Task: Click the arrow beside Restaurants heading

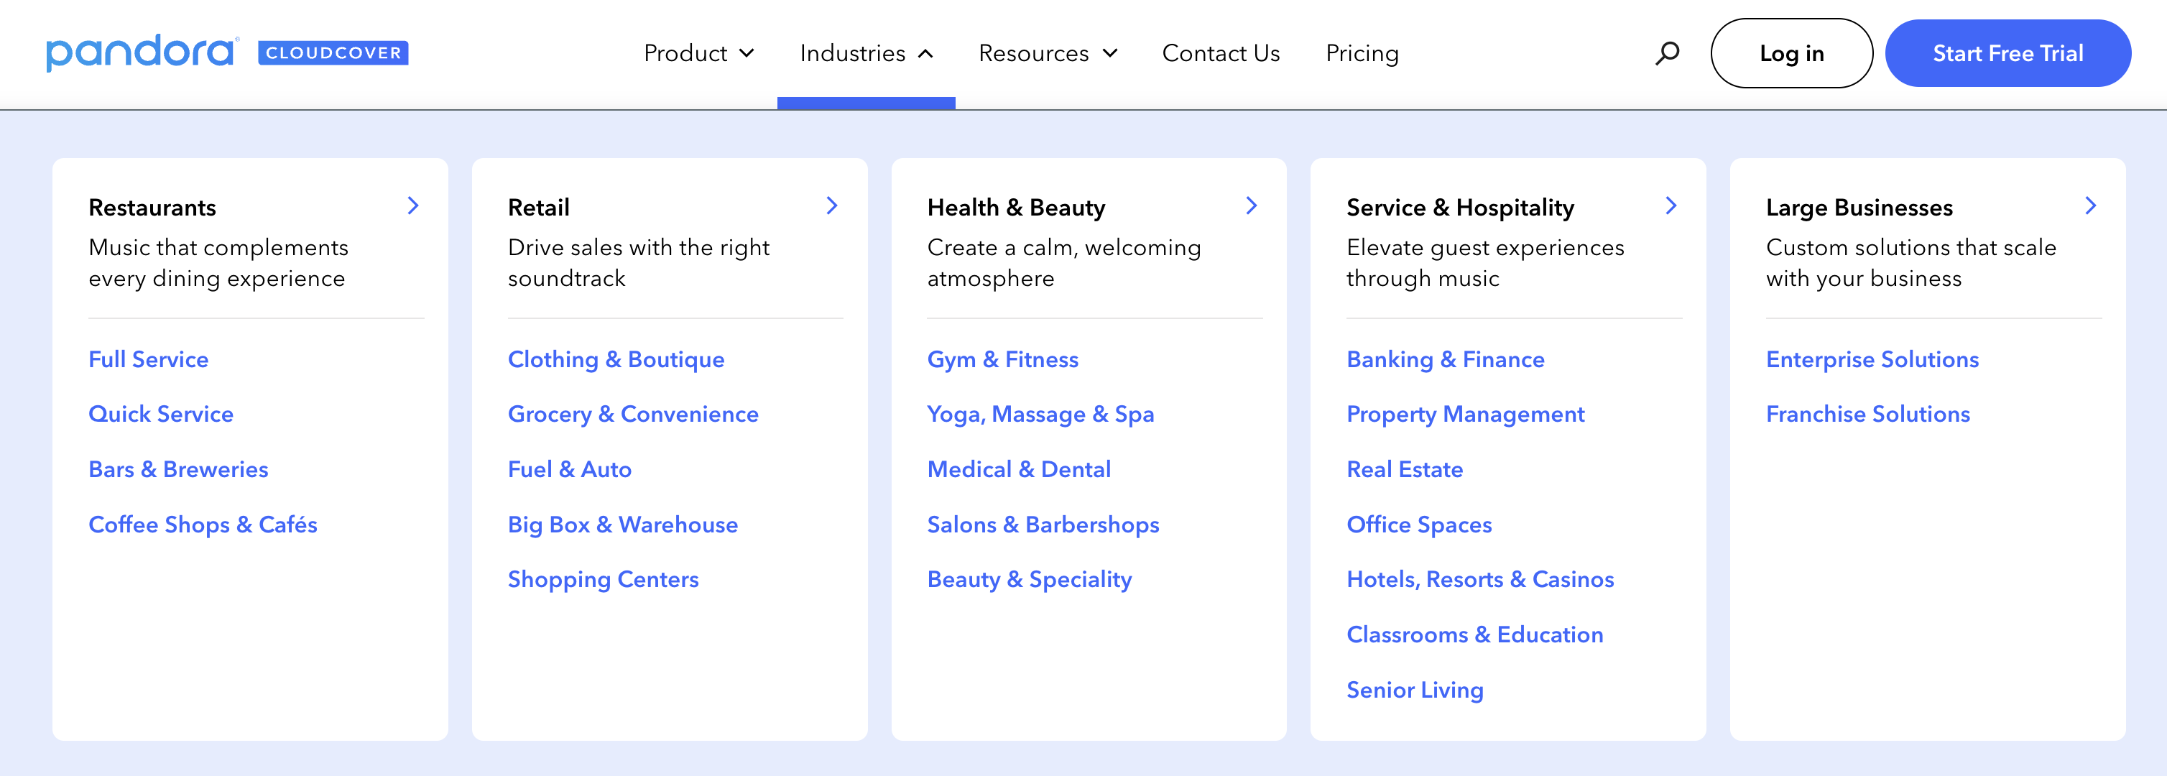Action: [412, 205]
